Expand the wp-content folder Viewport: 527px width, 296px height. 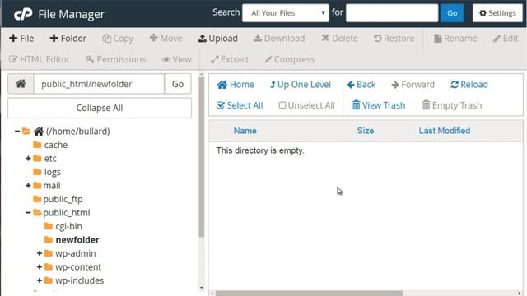coord(40,267)
